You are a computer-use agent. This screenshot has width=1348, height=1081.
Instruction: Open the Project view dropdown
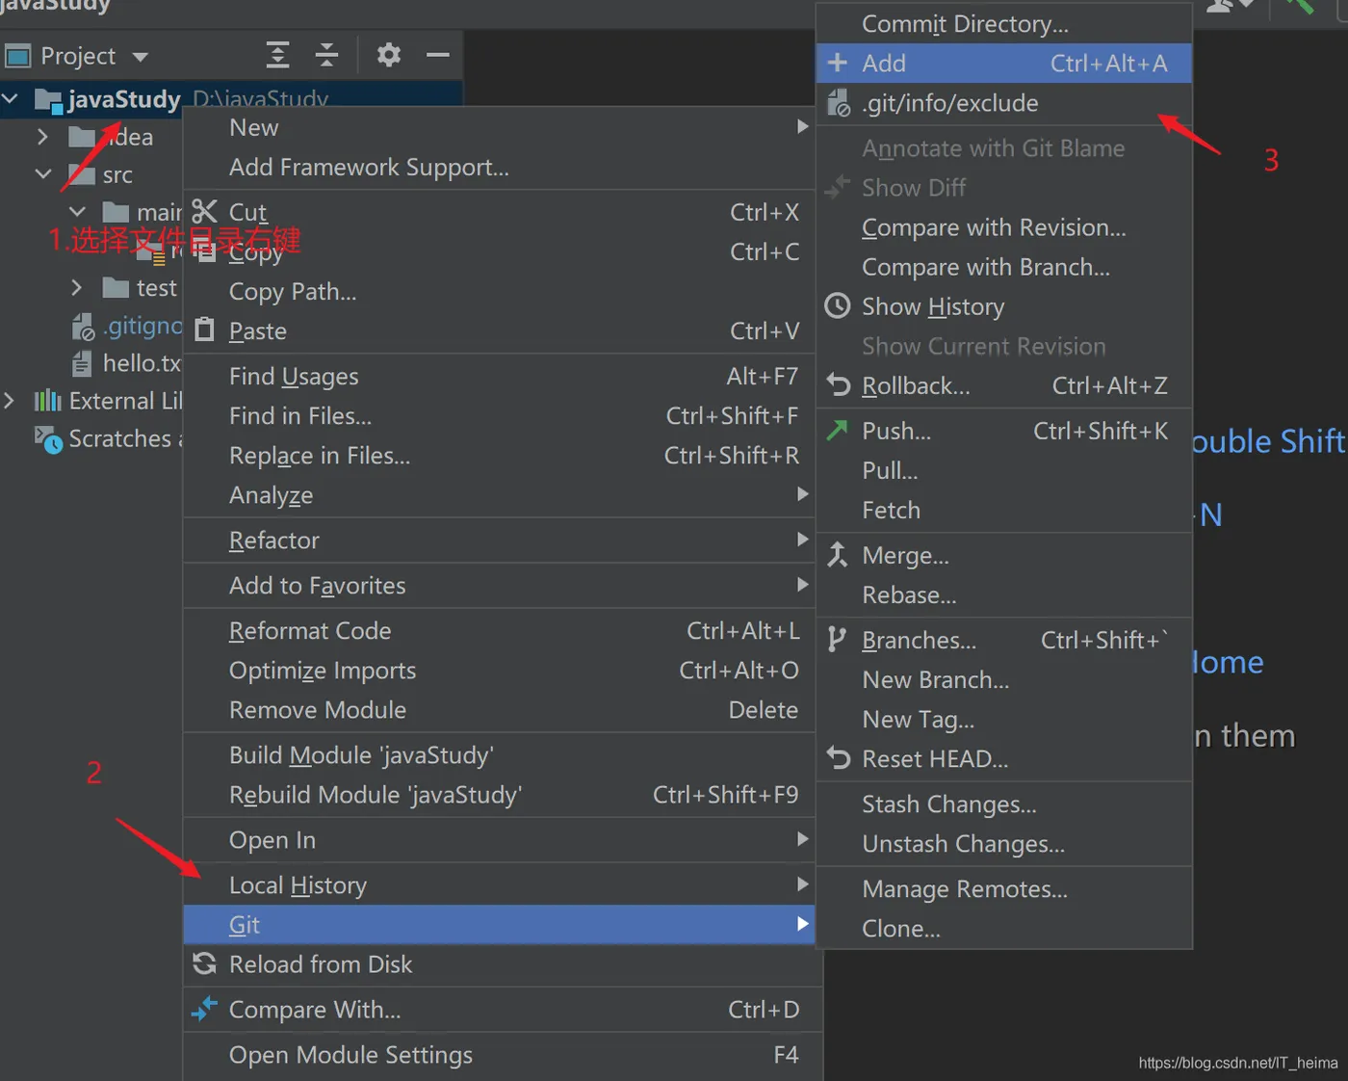pos(141,57)
